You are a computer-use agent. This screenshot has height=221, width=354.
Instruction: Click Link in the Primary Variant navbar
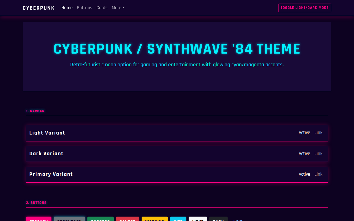318,174
